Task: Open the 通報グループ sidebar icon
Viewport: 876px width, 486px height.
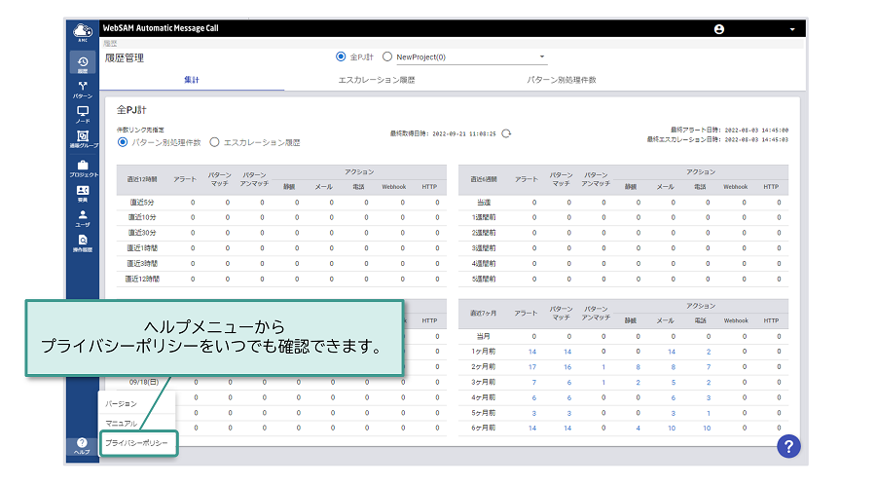Action: click(x=83, y=140)
